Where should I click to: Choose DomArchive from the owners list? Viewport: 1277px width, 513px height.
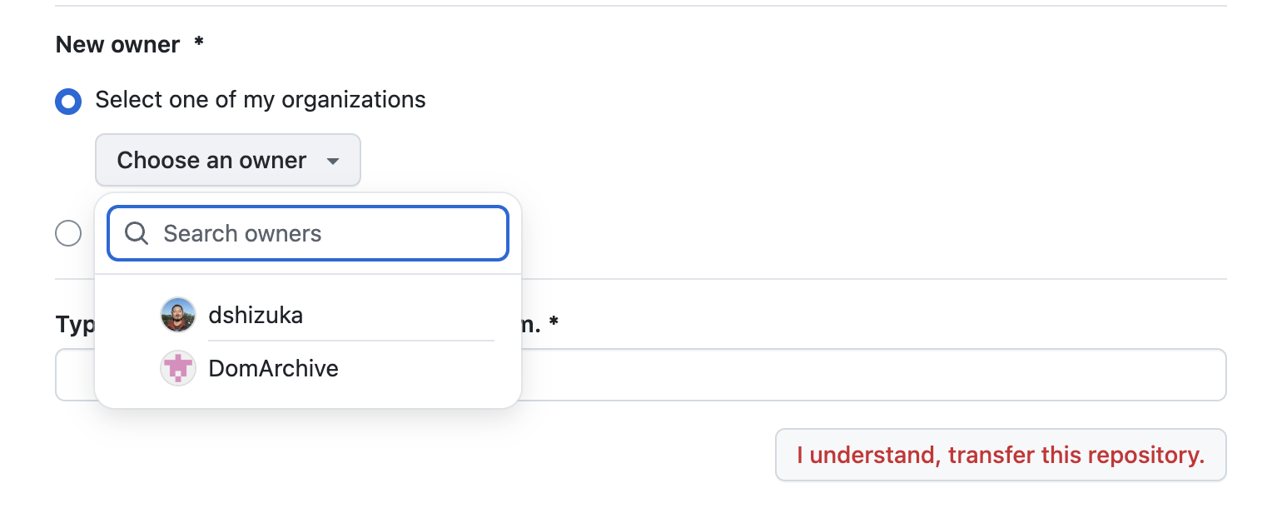tap(273, 368)
